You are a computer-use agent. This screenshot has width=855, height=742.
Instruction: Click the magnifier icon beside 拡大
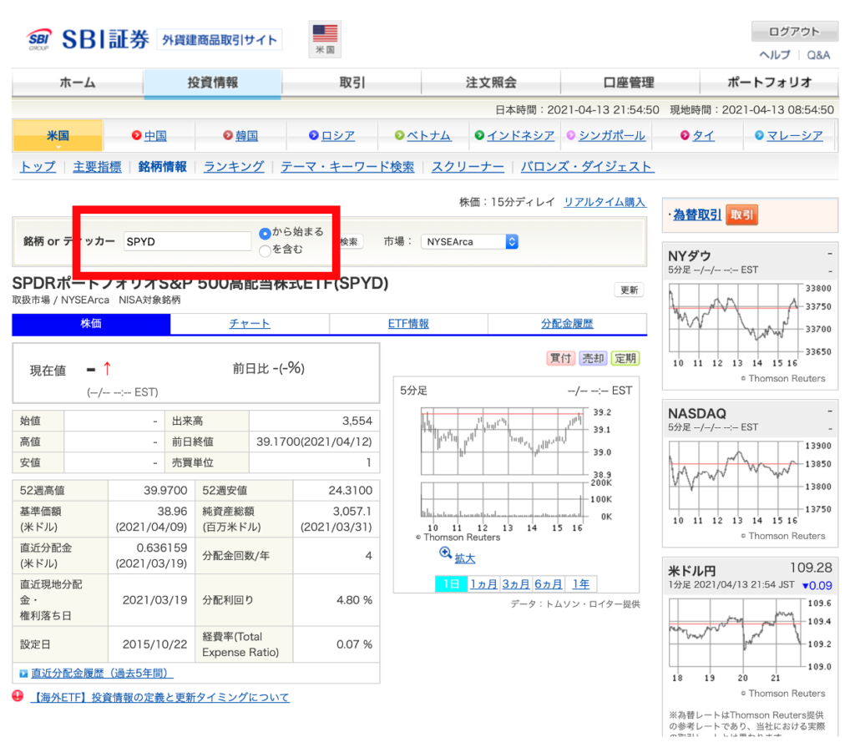click(445, 553)
